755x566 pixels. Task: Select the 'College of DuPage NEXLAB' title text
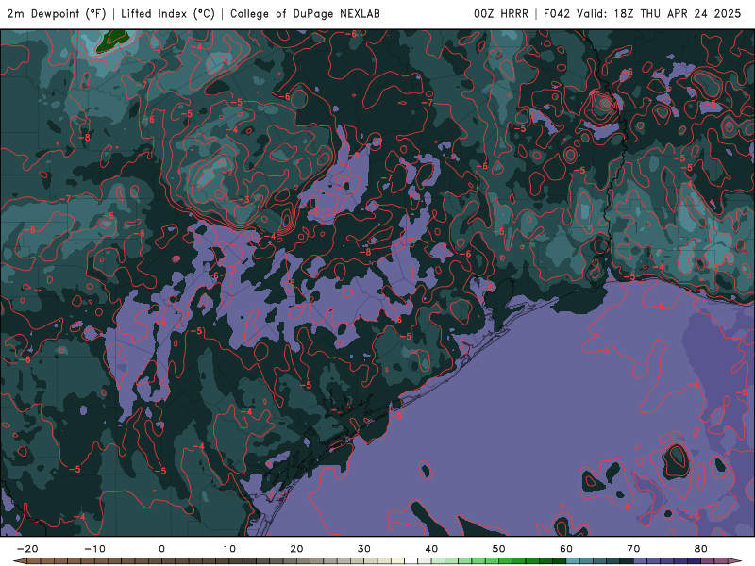pos(305,14)
